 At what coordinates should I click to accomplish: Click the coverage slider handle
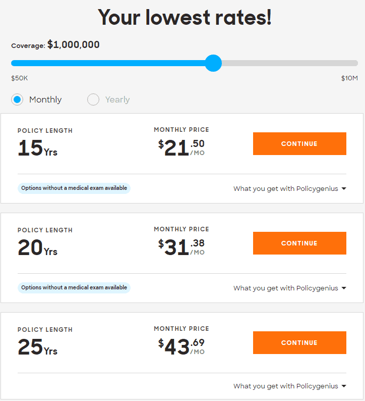(x=213, y=63)
